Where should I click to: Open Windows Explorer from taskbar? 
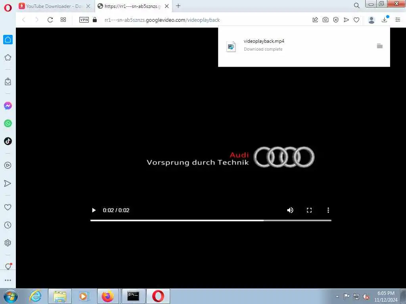[60, 296]
